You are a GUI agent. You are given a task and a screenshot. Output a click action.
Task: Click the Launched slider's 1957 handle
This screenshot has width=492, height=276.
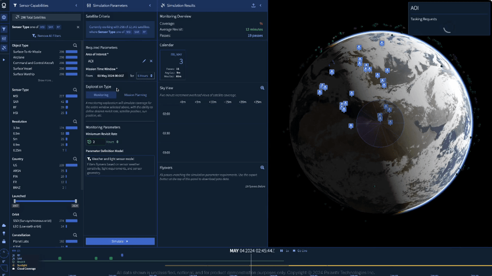(15, 201)
